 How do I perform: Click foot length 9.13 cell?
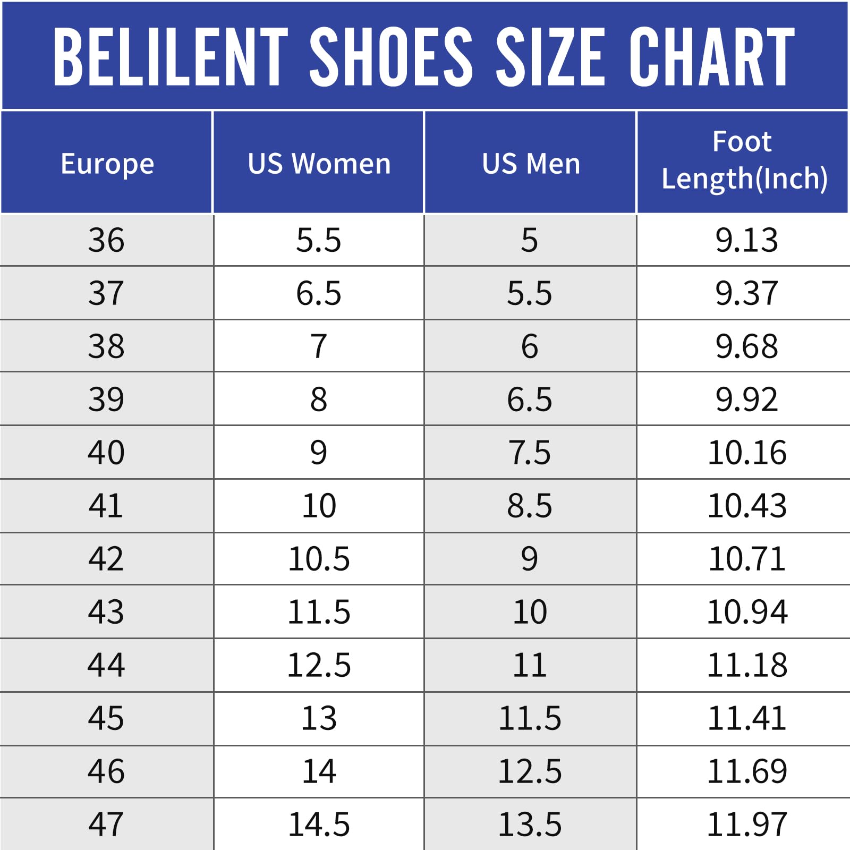[x=746, y=240]
